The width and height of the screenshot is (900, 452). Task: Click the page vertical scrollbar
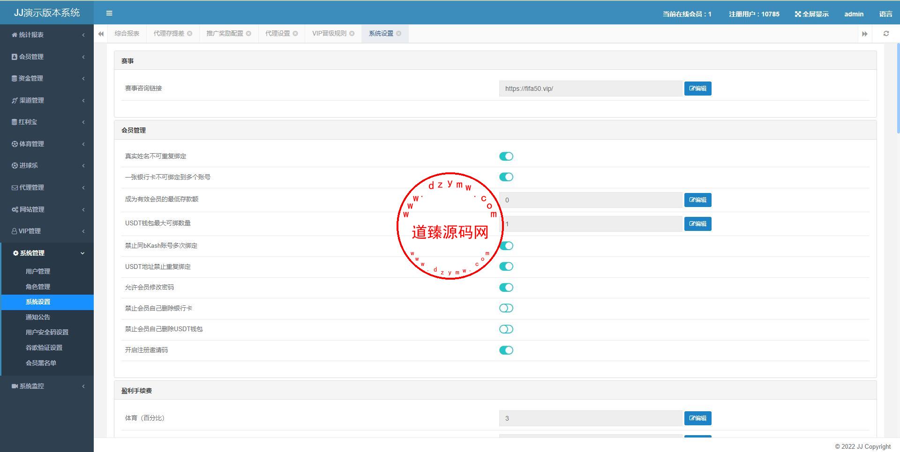898,88
